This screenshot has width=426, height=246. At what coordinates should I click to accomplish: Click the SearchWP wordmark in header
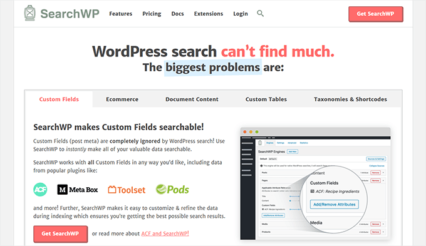coord(70,14)
